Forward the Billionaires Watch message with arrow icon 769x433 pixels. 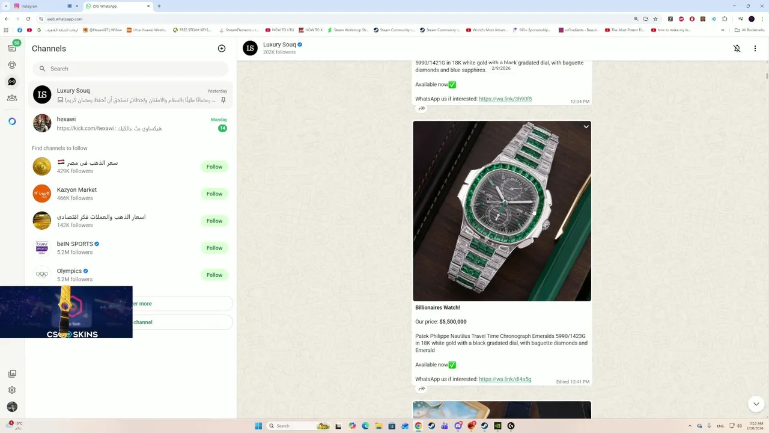[x=422, y=389]
